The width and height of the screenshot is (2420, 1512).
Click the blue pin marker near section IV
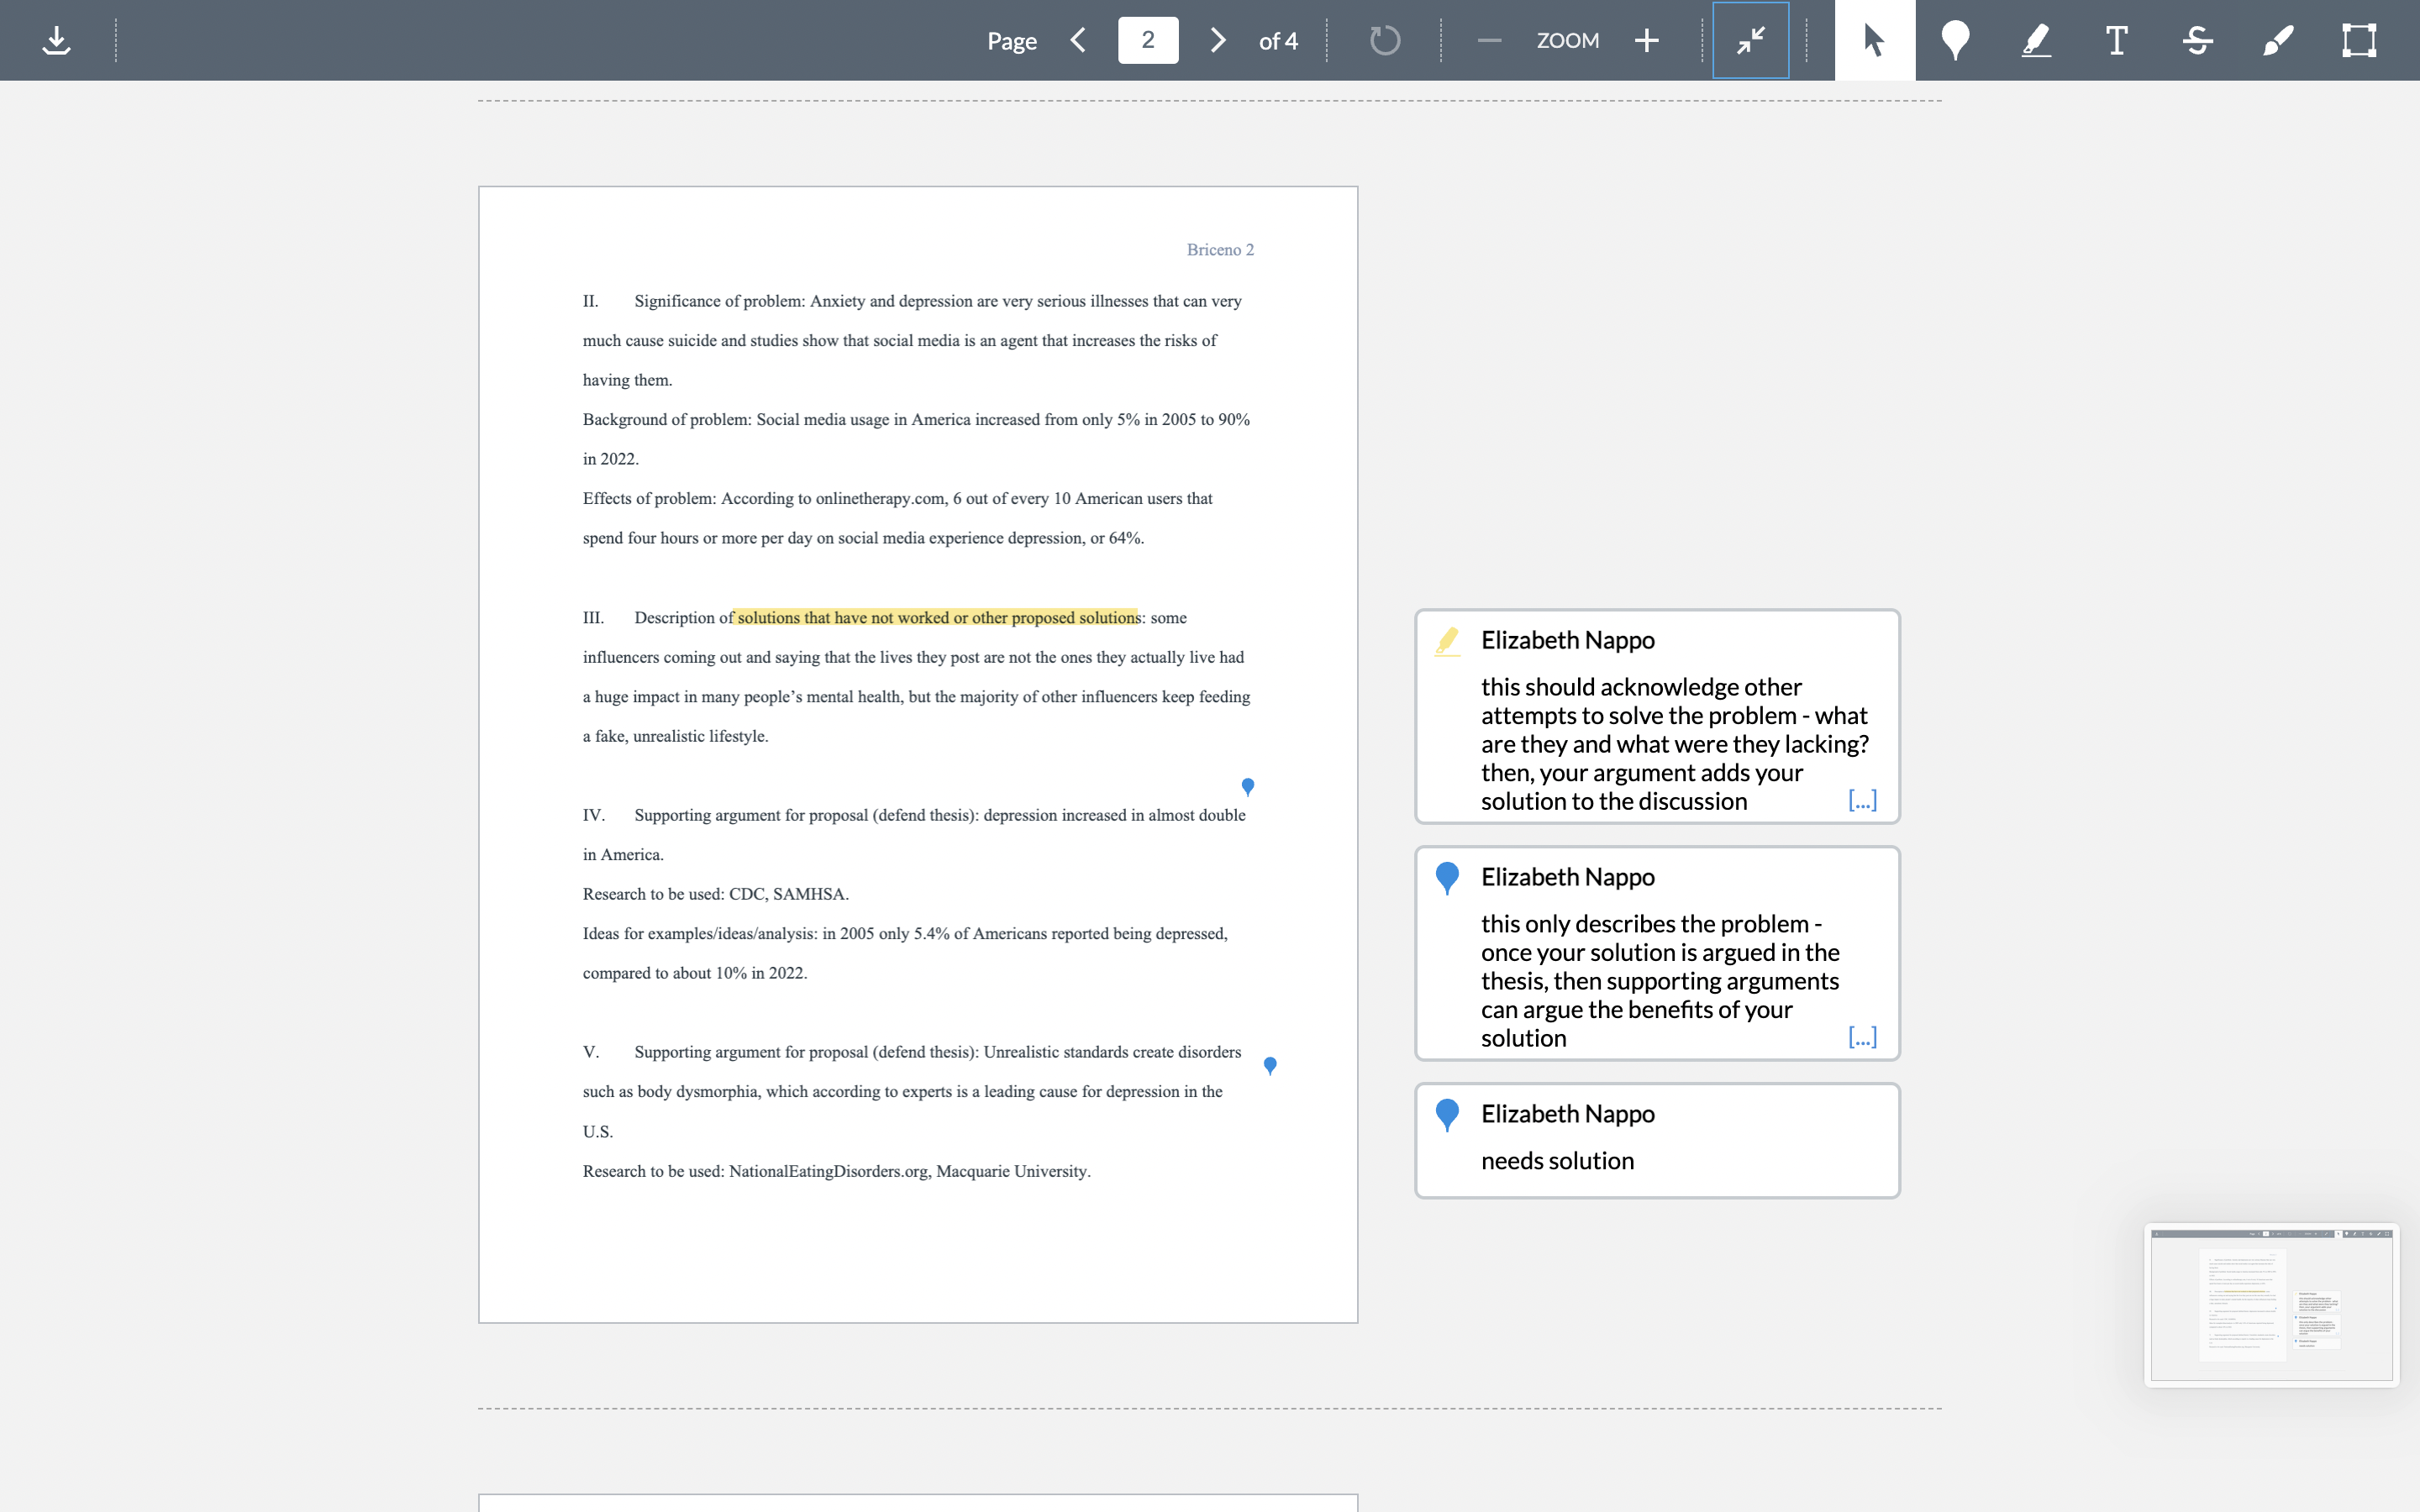coord(1247,787)
